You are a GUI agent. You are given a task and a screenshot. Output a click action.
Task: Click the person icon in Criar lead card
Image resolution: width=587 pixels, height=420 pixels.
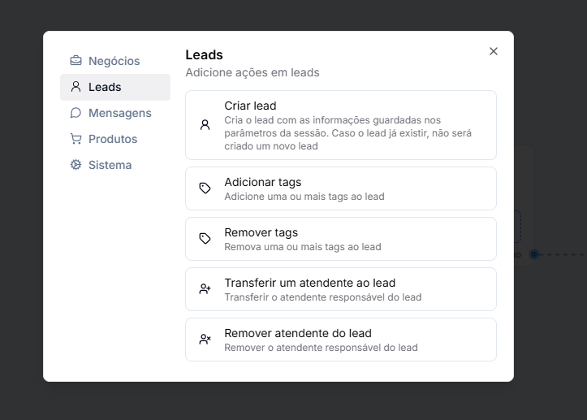[x=205, y=125]
